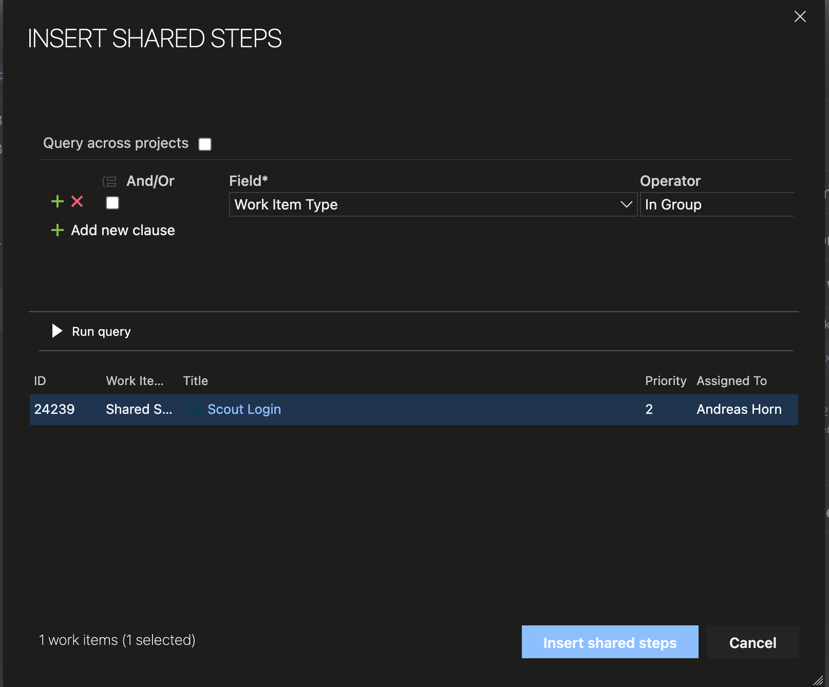
Task: Click the dialog resize grip corner
Action: (x=819, y=680)
